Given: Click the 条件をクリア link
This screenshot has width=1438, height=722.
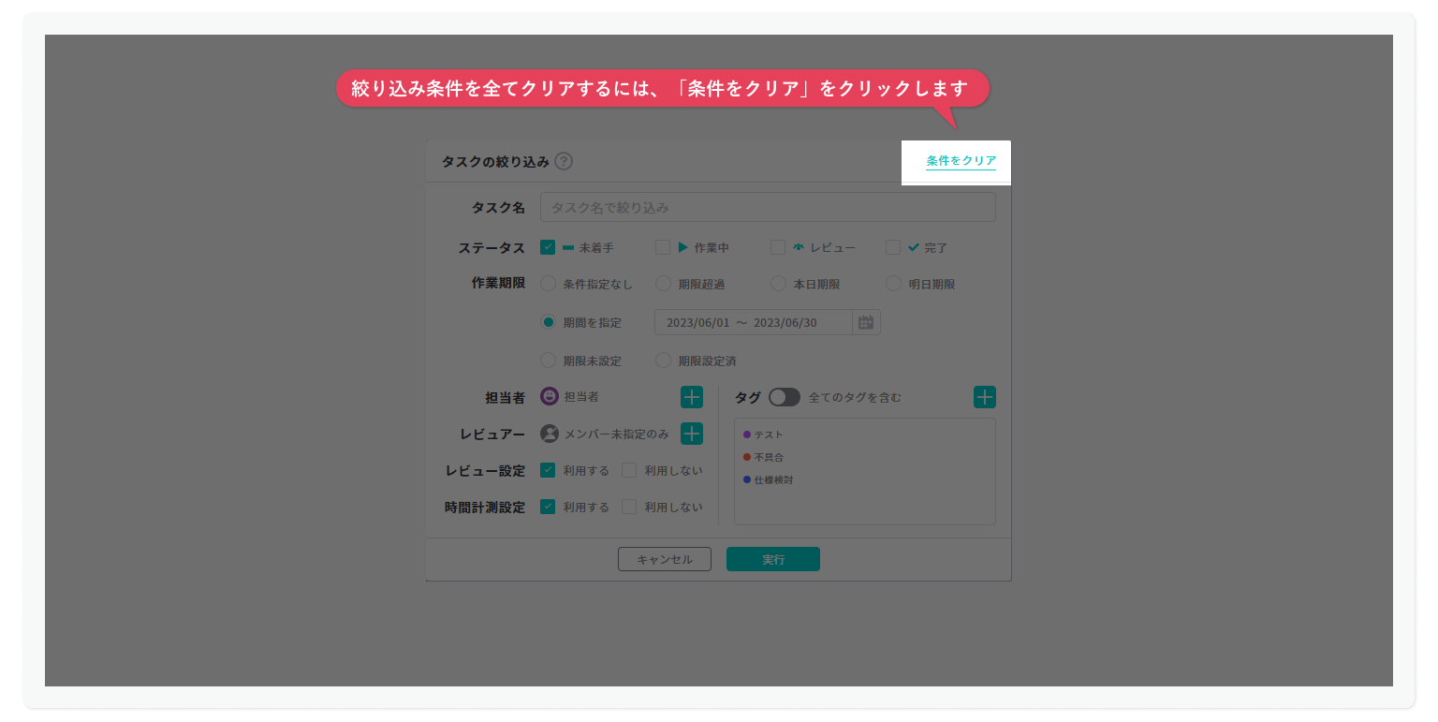Looking at the screenshot, I should pos(961,161).
